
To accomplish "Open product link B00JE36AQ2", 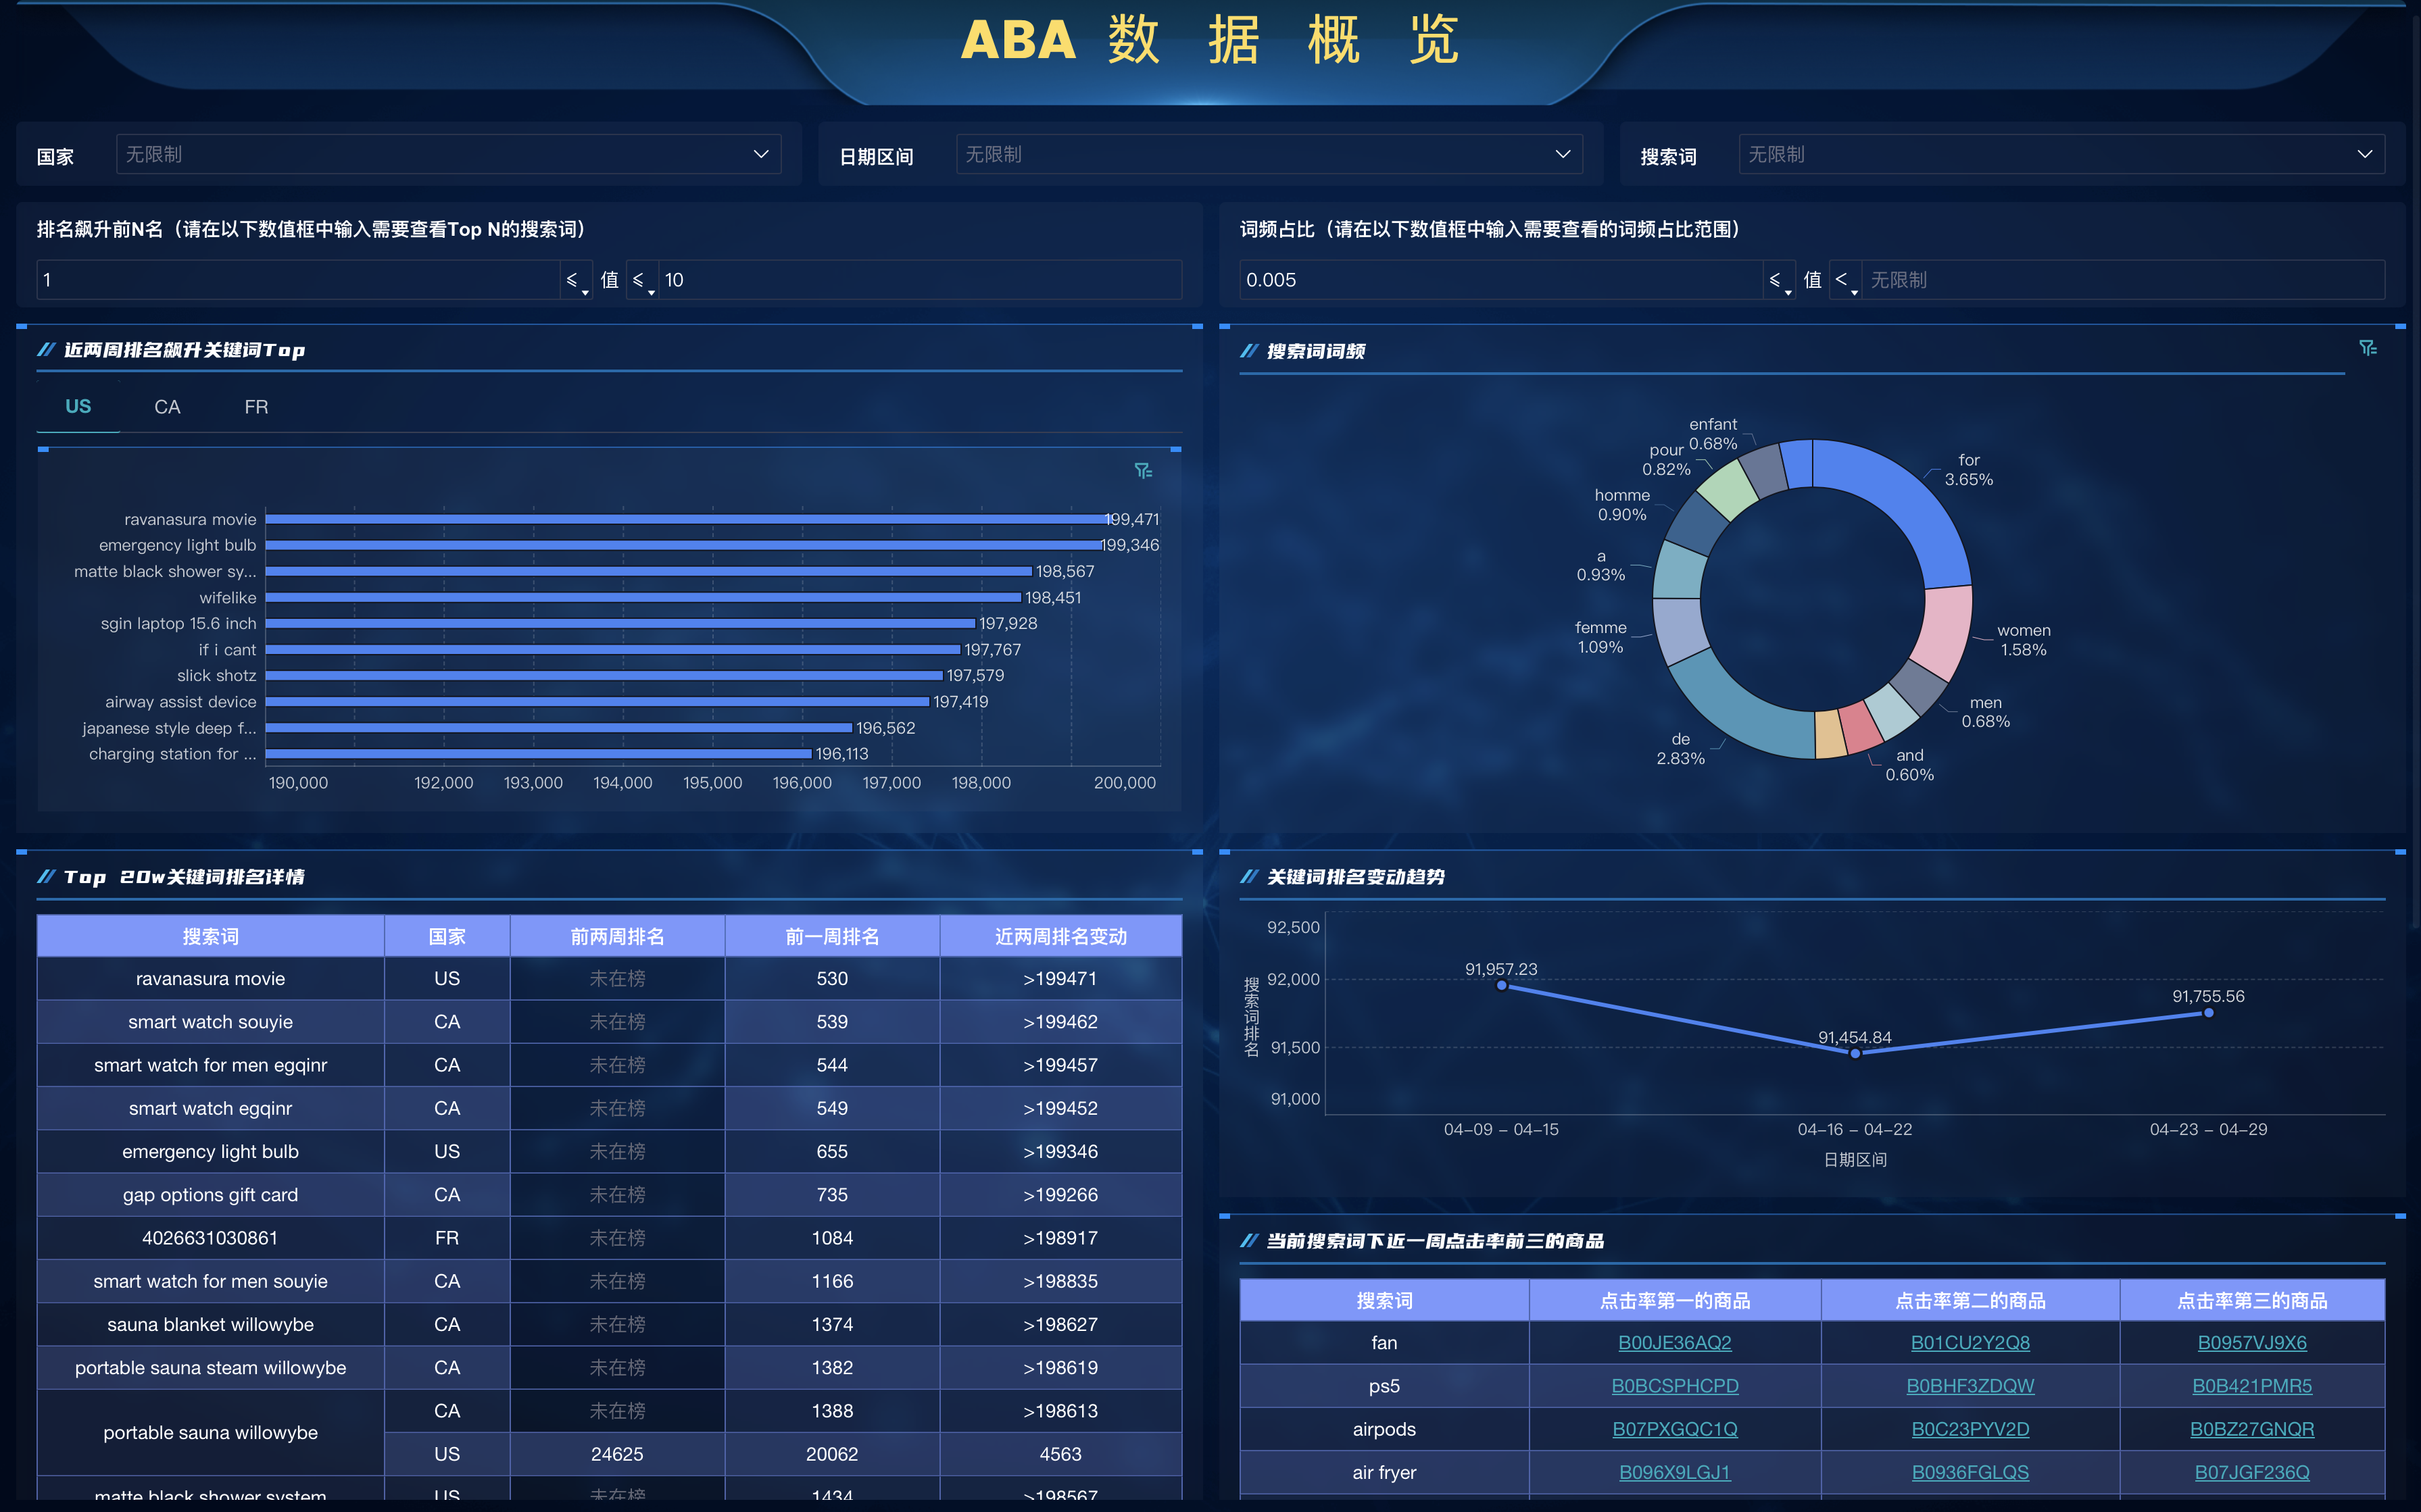I will click(x=1673, y=1343).
